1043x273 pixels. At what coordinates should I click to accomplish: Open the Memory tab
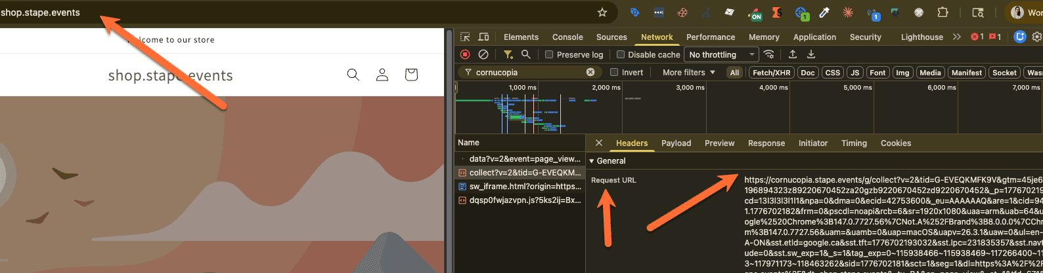[x=764, y=37]
